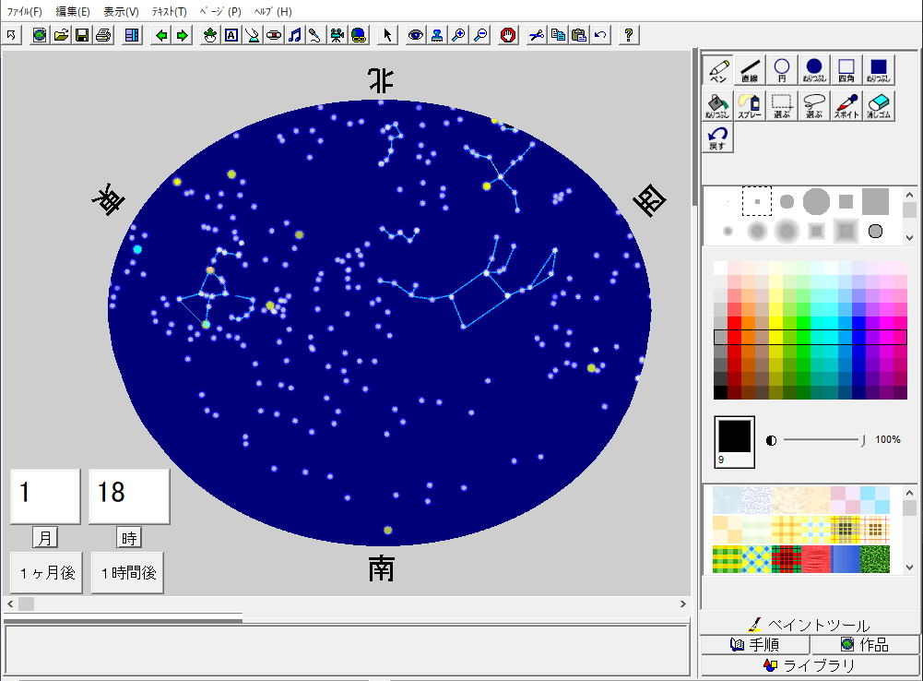Viewport: 923px width, 681px height.
Task: Open the ファイル(F) menu
Action: tap(24, 12)
